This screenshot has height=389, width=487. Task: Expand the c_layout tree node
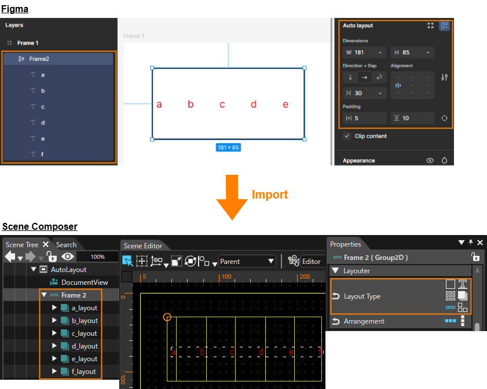click(x=54, y=333)
